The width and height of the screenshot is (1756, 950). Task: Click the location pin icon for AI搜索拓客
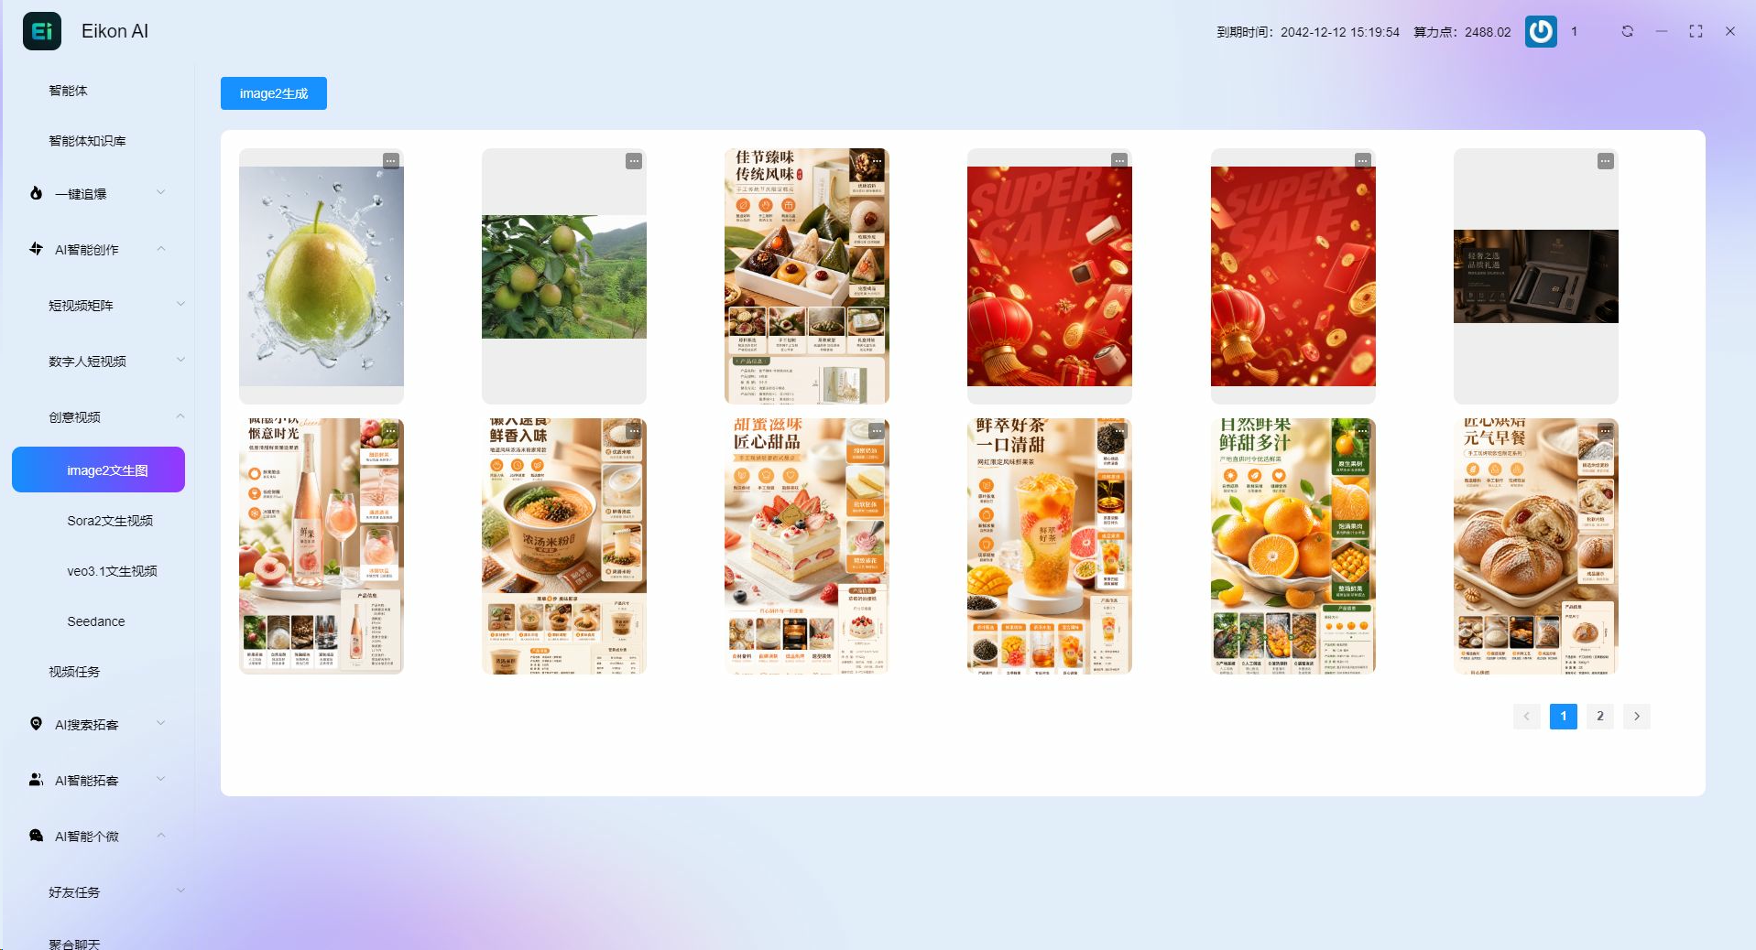[36, 724]
